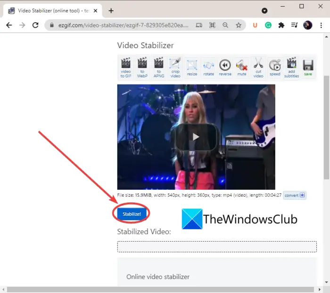
Task: Click the Online video stabilizer heading
Action: coord(158,276)
